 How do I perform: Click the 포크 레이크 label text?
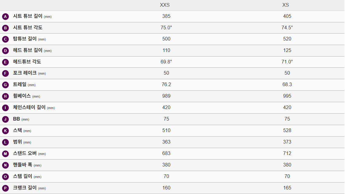click(25, 73)
